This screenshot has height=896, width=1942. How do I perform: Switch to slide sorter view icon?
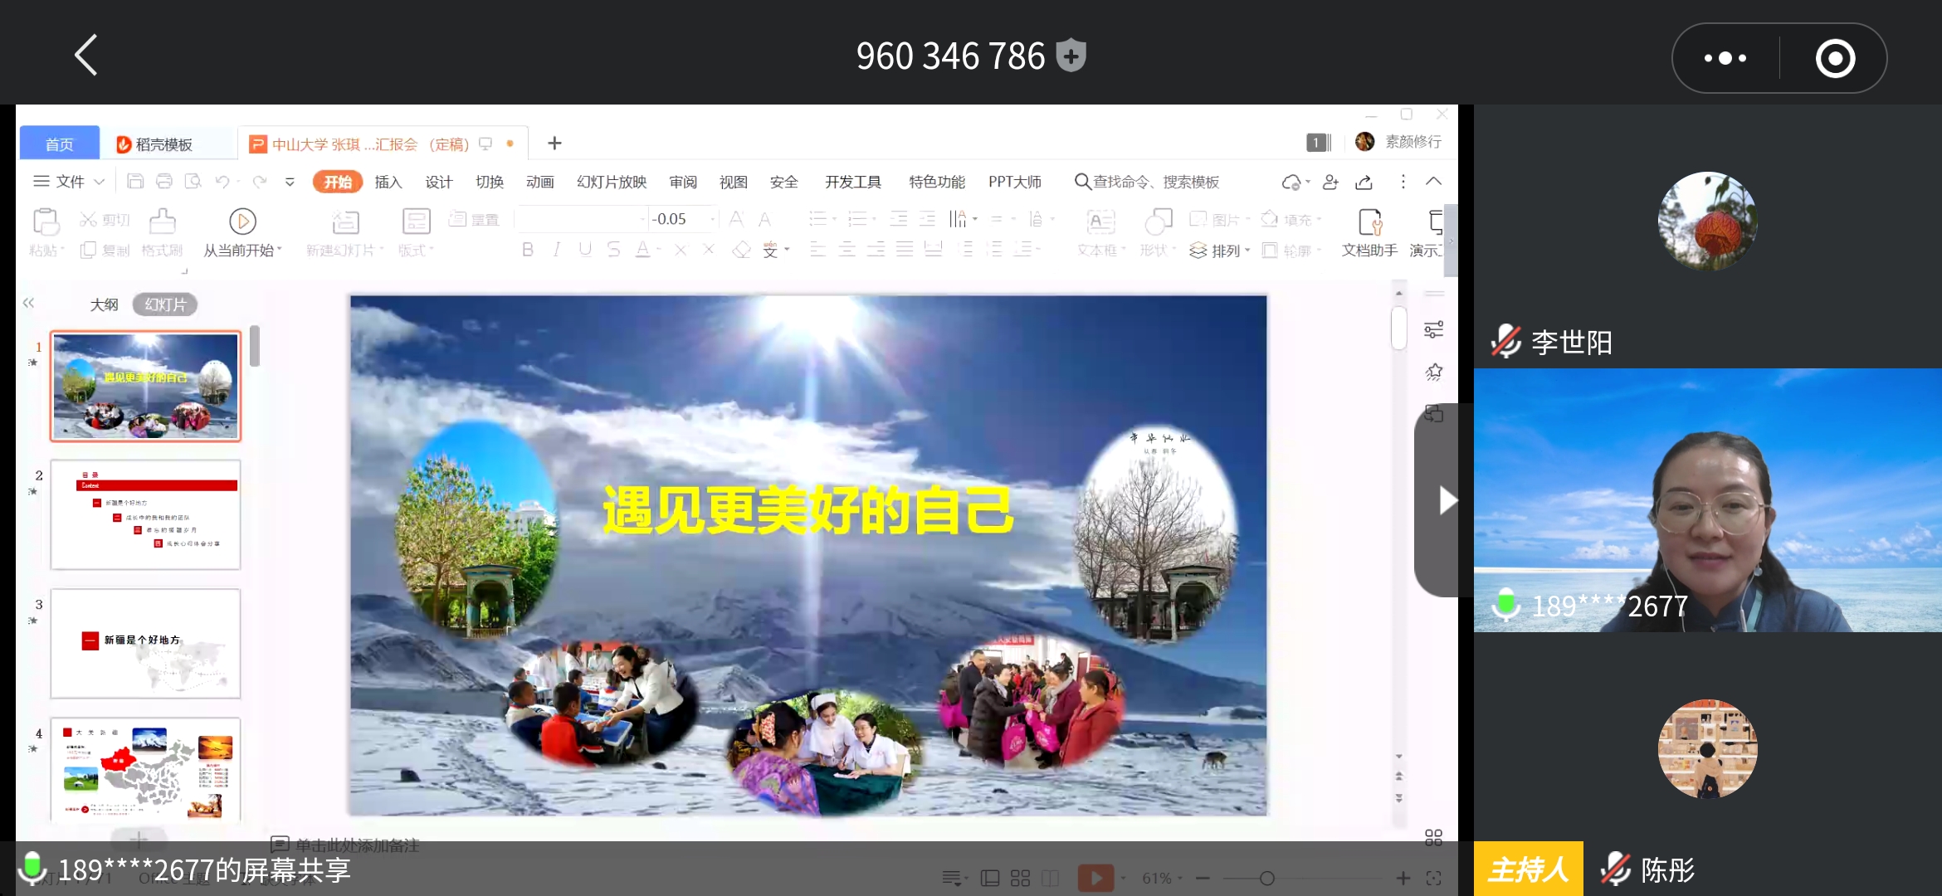1020,878
